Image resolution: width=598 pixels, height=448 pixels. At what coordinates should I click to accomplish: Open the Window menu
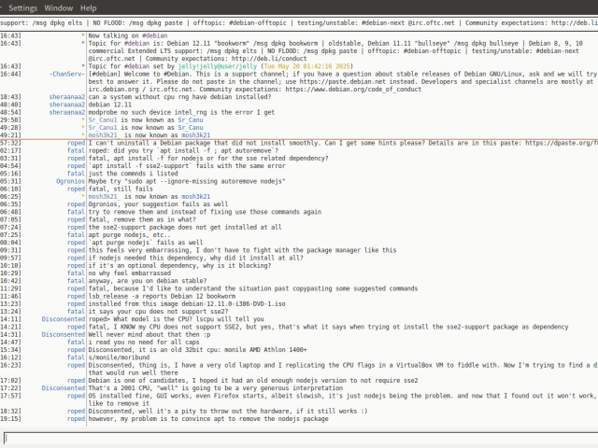pyautogui.click(x=58, y=8)
